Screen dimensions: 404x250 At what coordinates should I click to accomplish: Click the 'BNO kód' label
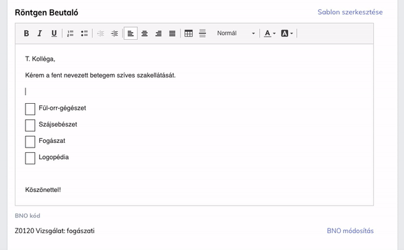pos(28,216)
